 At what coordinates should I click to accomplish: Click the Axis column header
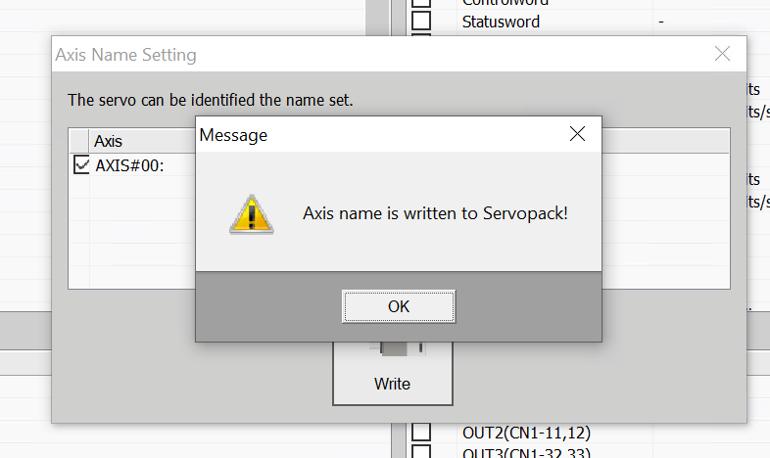click(108, 141)
